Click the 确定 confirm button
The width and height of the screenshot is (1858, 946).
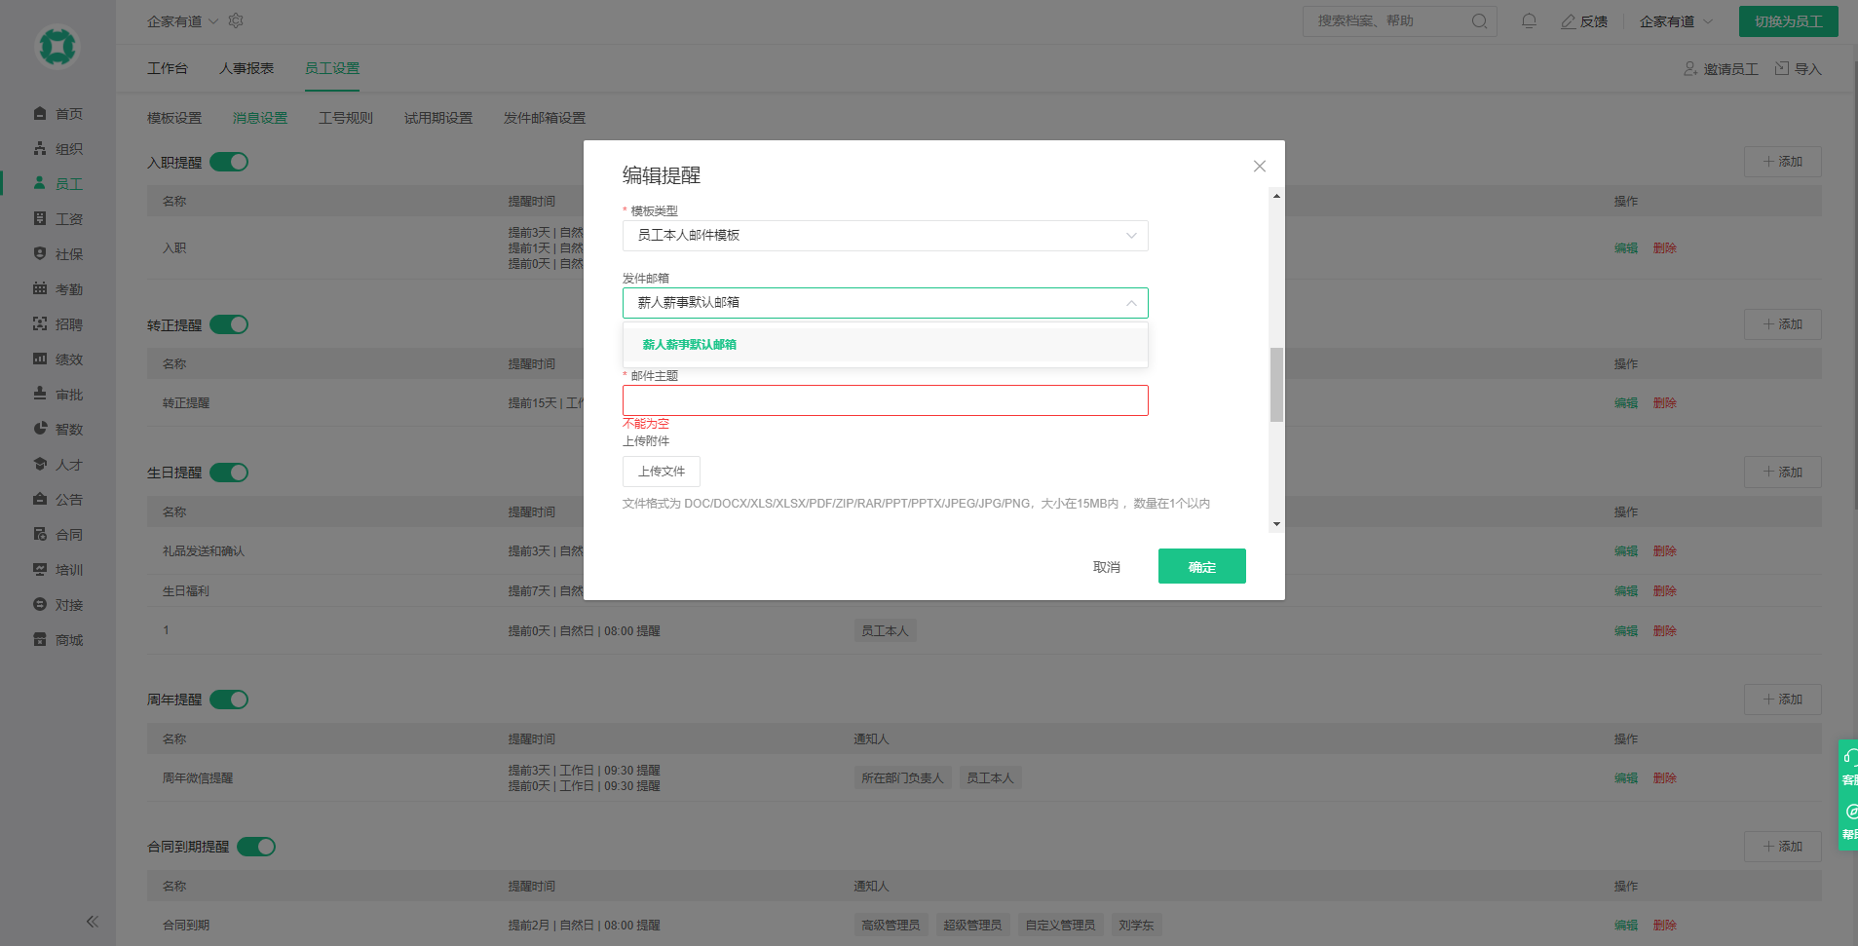pyautogui.click(x=1202, y=566)
